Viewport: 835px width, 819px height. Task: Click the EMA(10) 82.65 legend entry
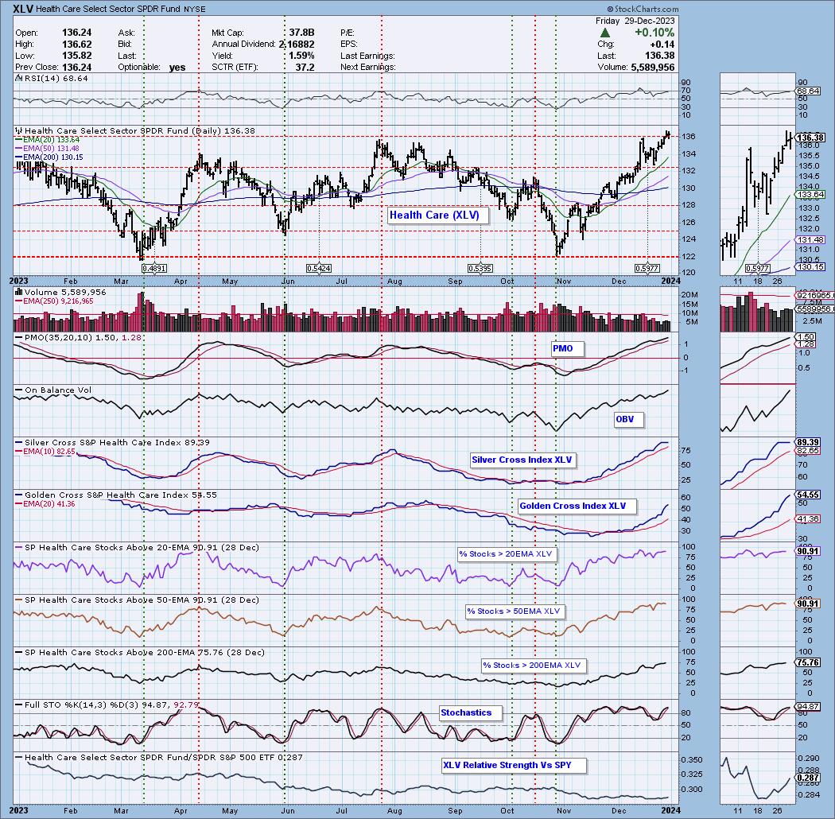[x=46, y=452]
